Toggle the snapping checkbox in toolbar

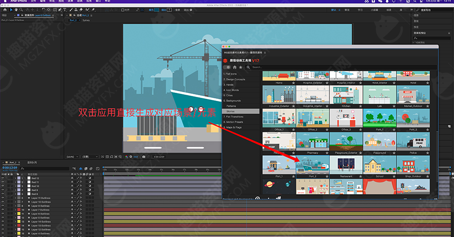click(123, 10)
